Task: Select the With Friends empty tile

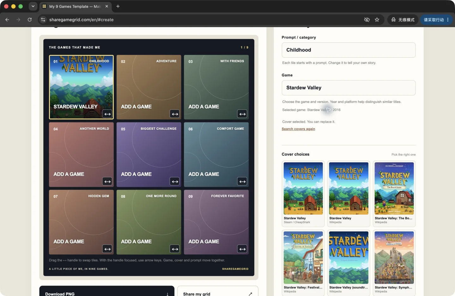Action: click(216, 87)
